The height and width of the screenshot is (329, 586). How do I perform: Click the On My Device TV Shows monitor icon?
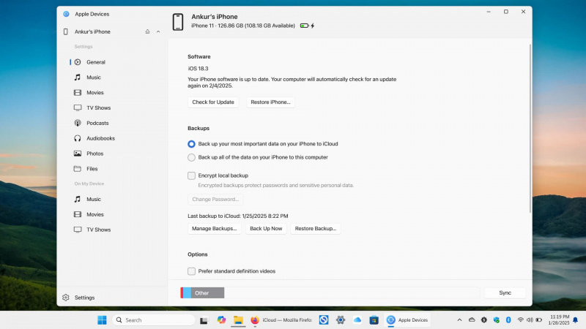pos(78,230)
